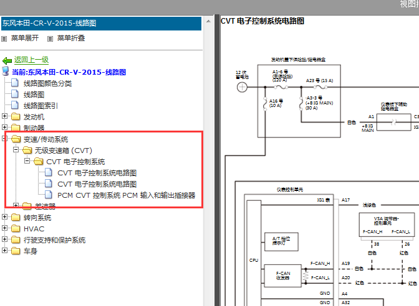The image size is (419, 306).
Task: Click the 返回上一级 link
Action: tap(31, 60)
